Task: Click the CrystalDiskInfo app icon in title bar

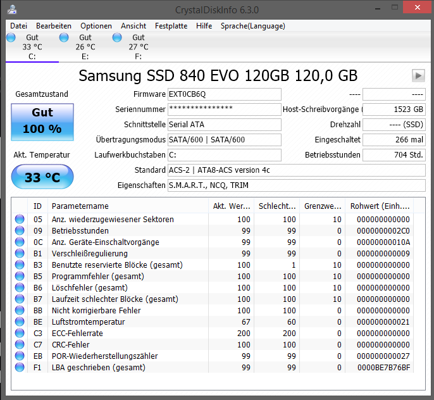Action: tap(12, 9)
